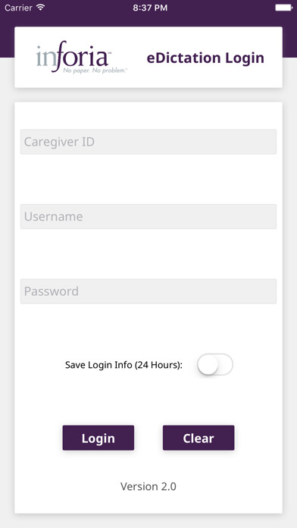
Task: Tap the Wi-Fi signal icon in status bar
Action: pyautogui.click(x=41, y=8)
